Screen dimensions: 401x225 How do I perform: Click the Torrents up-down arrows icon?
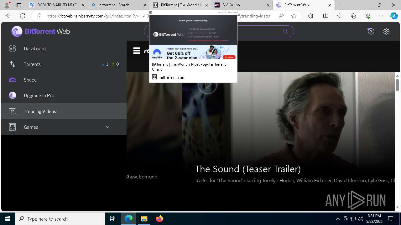pyautogui.click(x=13, y=64)
